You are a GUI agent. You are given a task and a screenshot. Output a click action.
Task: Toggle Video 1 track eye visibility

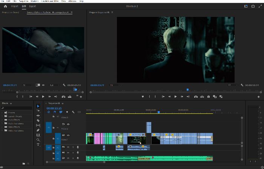pyautogui.click(x=68, y=135)
